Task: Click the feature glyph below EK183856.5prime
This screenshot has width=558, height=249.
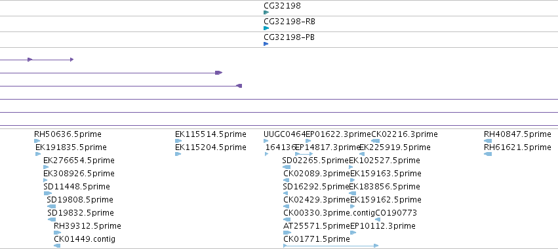Action: point(352,193)
